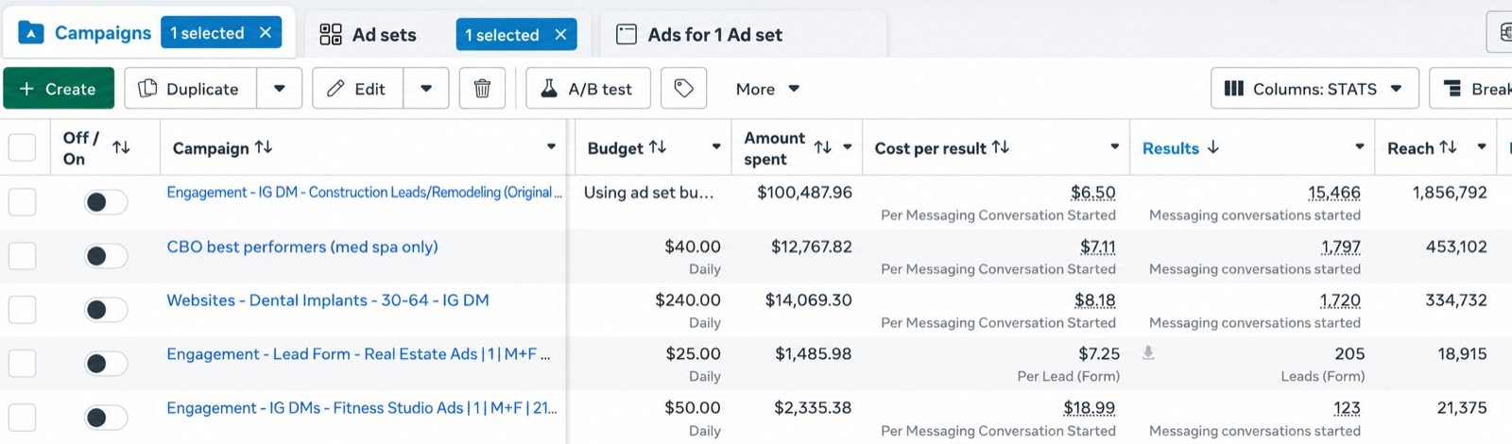Click the trash delete icon
Image resolution: width=1512 pixels, height=444 pixels.
(x=482, y=89)
